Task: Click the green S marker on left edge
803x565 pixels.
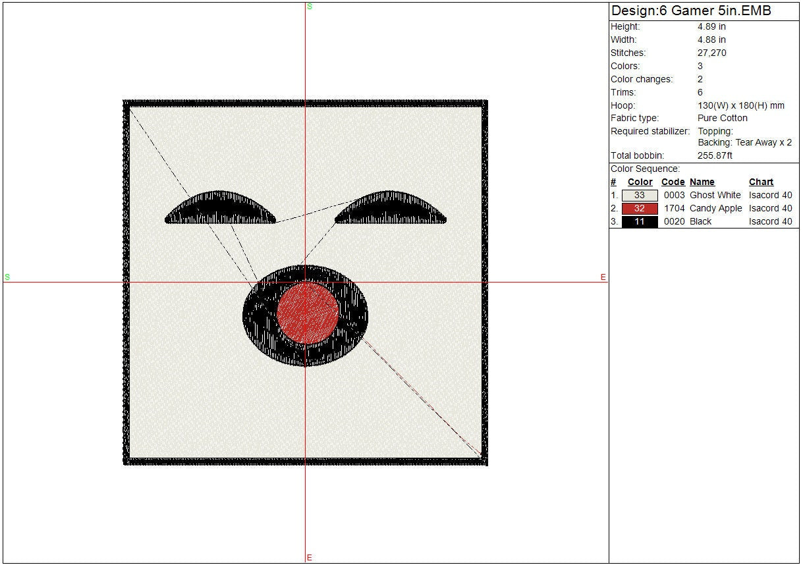Action: [x=7, y=277]
